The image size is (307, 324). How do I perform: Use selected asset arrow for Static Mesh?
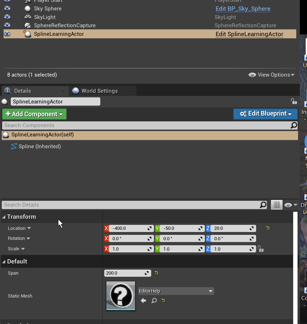click(x=143, y=300)
